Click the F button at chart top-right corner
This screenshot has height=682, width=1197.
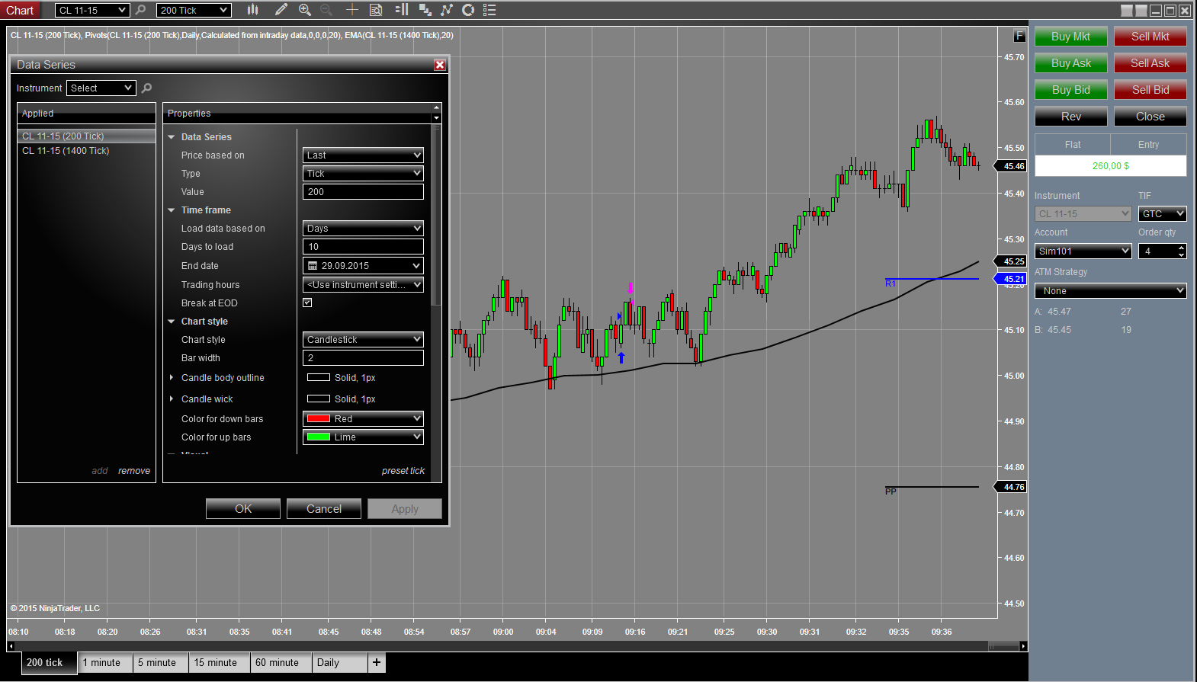coord(1019,36)
